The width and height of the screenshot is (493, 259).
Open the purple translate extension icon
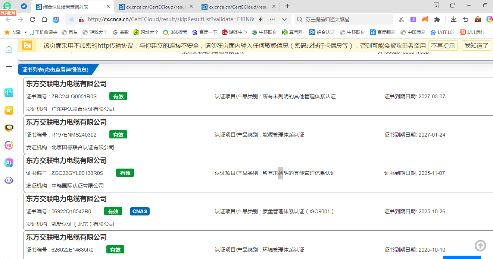(x=413, y=19)
